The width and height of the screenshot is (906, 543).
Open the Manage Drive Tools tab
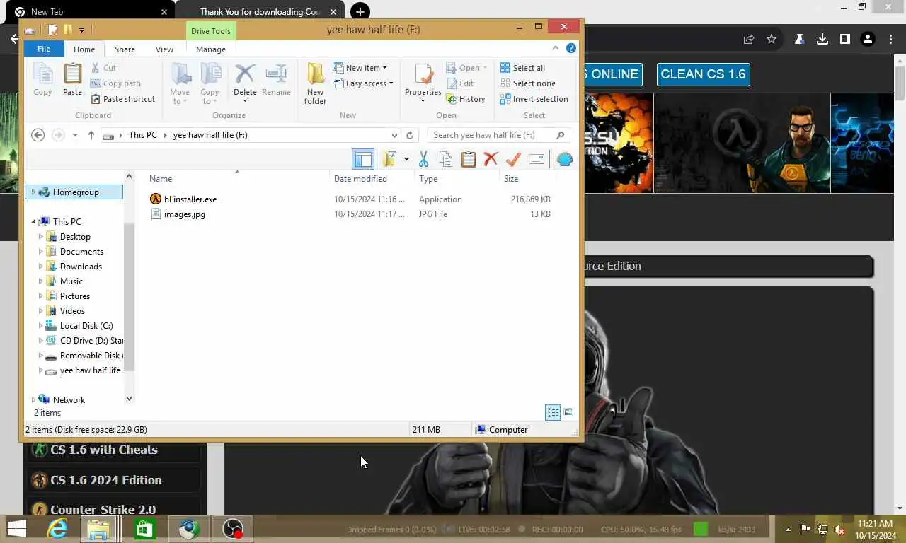[211, 49]
